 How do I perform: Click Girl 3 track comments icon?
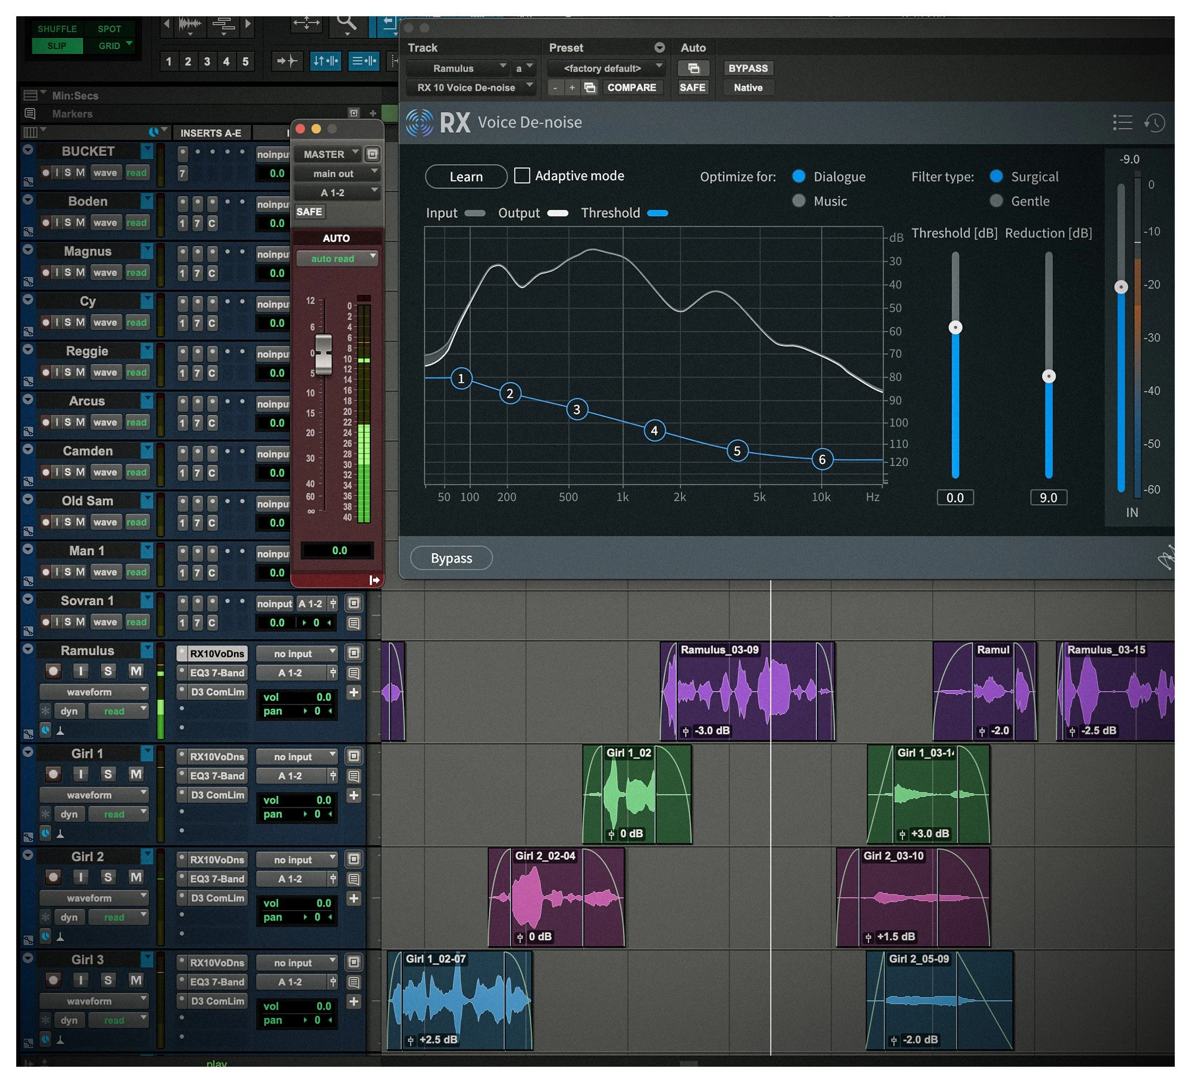354,982
